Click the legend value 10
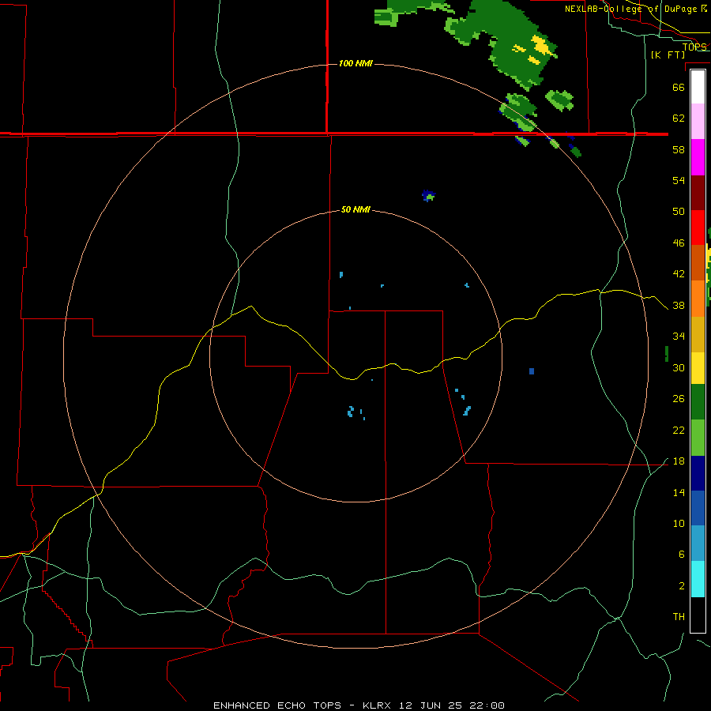This screenshot has width=711, height=711. pyautogui.click(x=679, y=523)
